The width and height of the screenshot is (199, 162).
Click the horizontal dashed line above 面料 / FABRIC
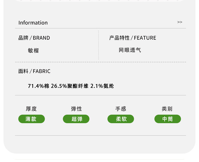pyautogui.click(x=100, y=62)
